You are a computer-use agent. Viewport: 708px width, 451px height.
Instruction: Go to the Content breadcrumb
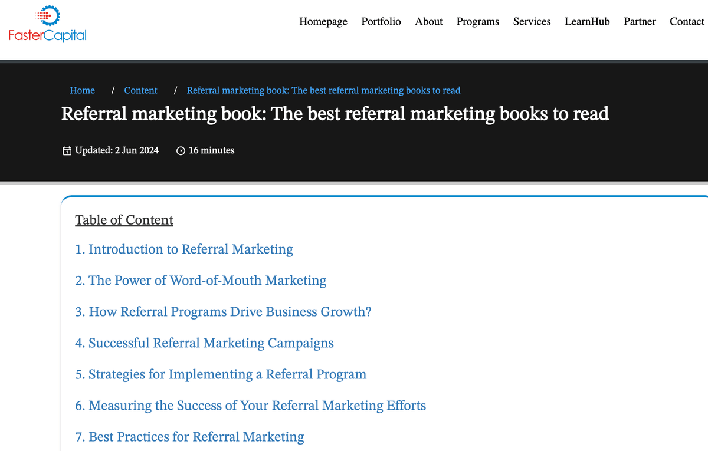pyautogui.click(x=140, y=90)
